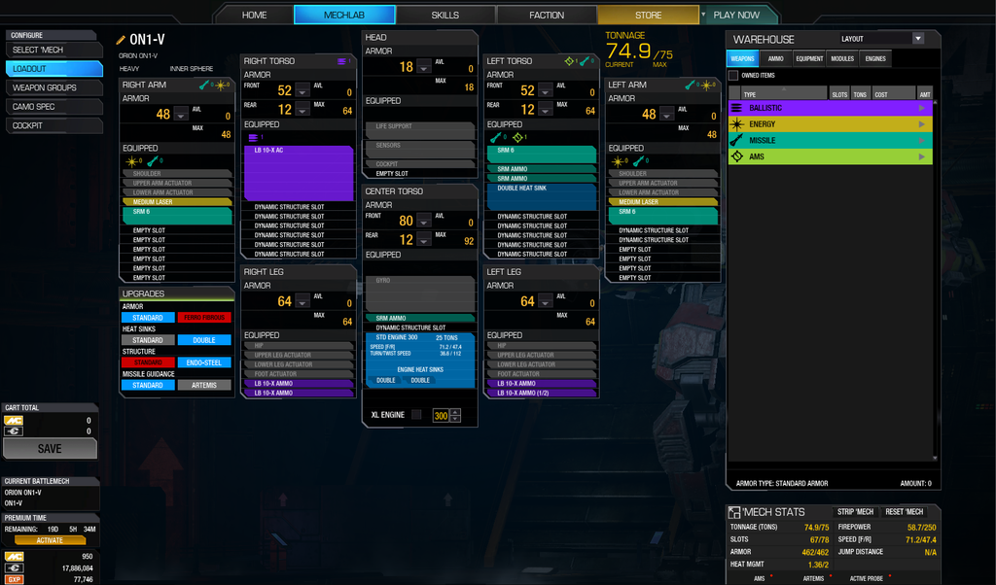Open the Engines tab in Warehouse

pos(875,59)
